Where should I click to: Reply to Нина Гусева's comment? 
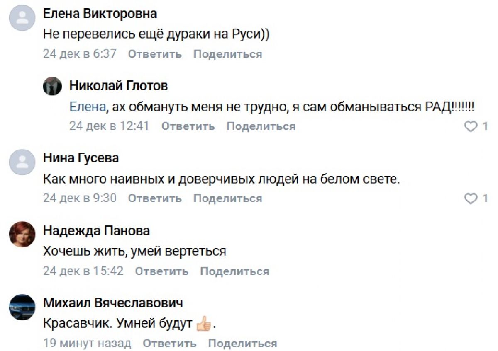tap(155, 198)
